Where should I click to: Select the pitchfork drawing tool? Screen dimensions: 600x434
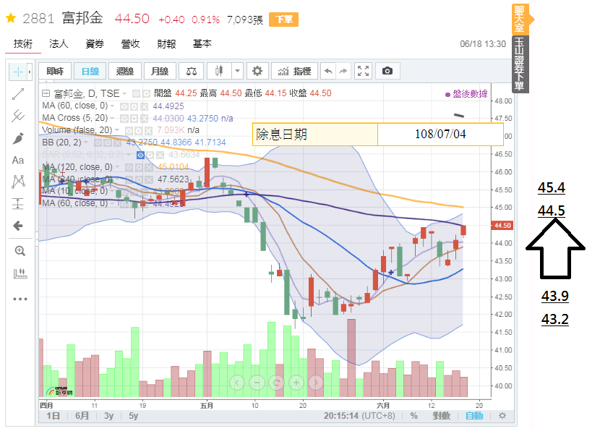click(18, 116)
